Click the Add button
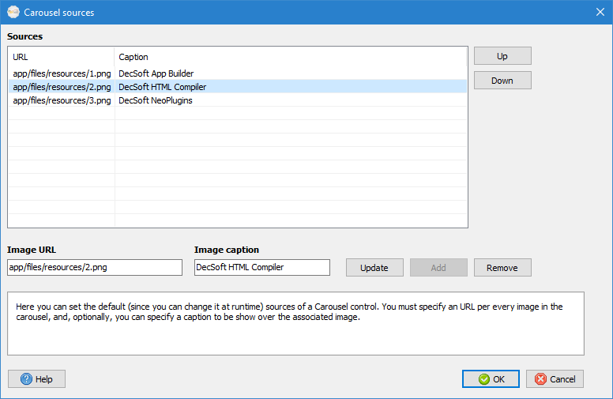Screen dimensions: 613x399 pyautogui.click(x=438, y=268)
